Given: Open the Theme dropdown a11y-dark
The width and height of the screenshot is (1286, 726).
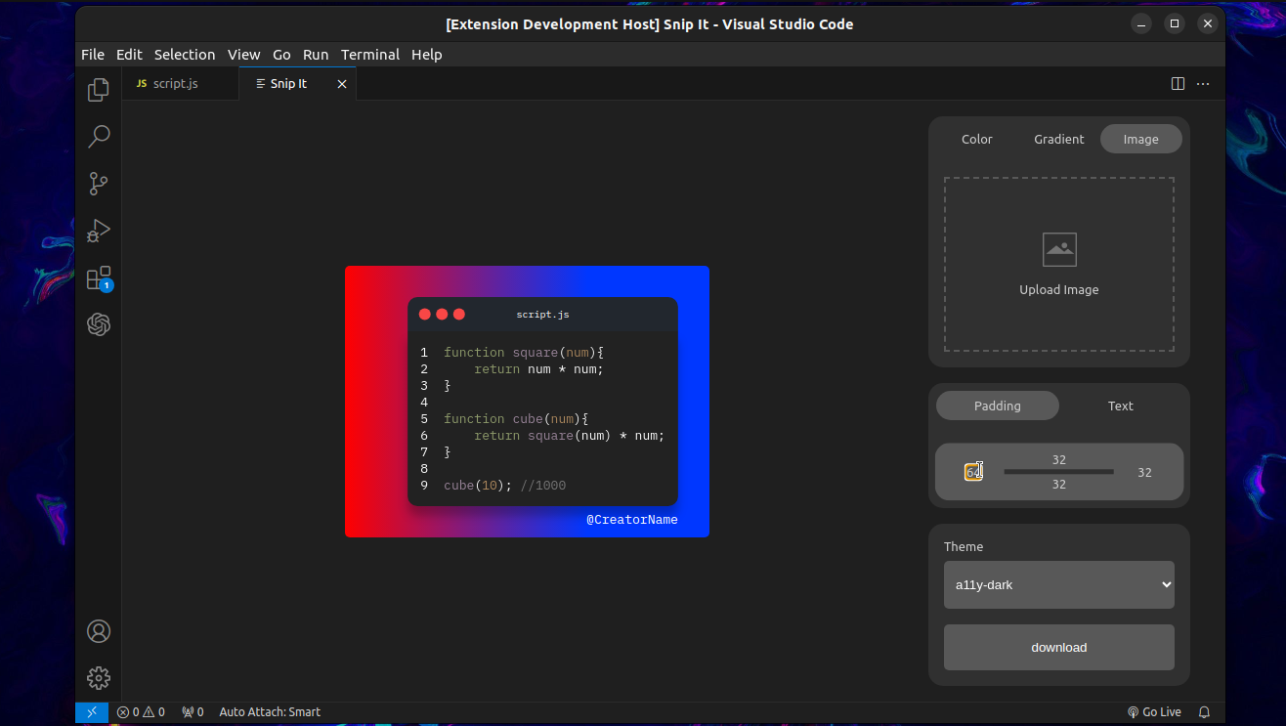Looking at the screenshot, I should pos(1059,584).
